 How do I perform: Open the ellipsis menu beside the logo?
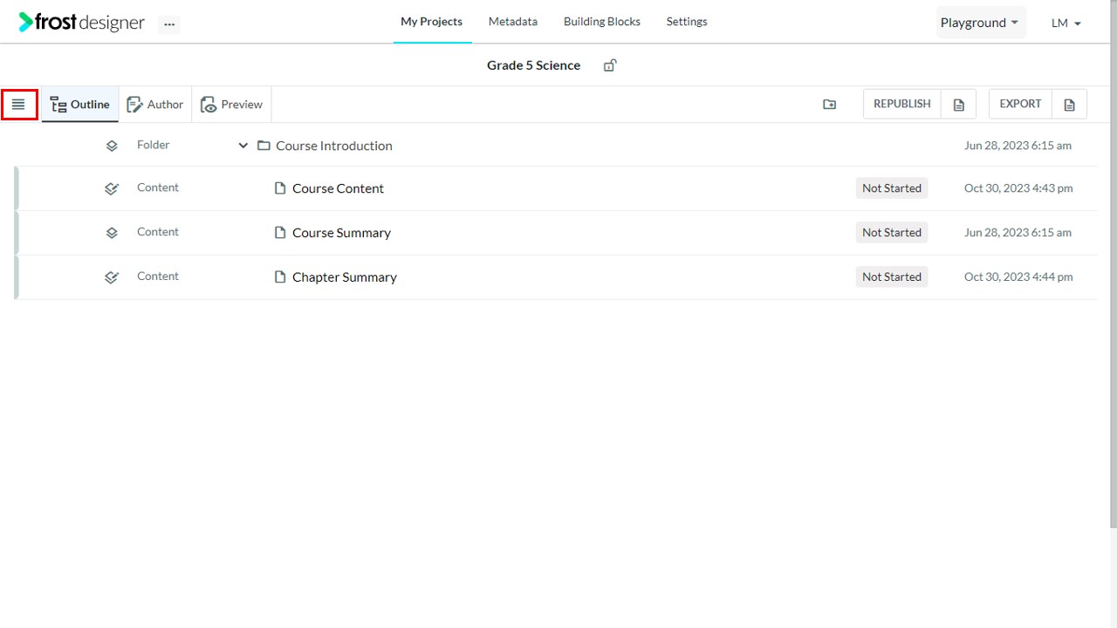169,24
